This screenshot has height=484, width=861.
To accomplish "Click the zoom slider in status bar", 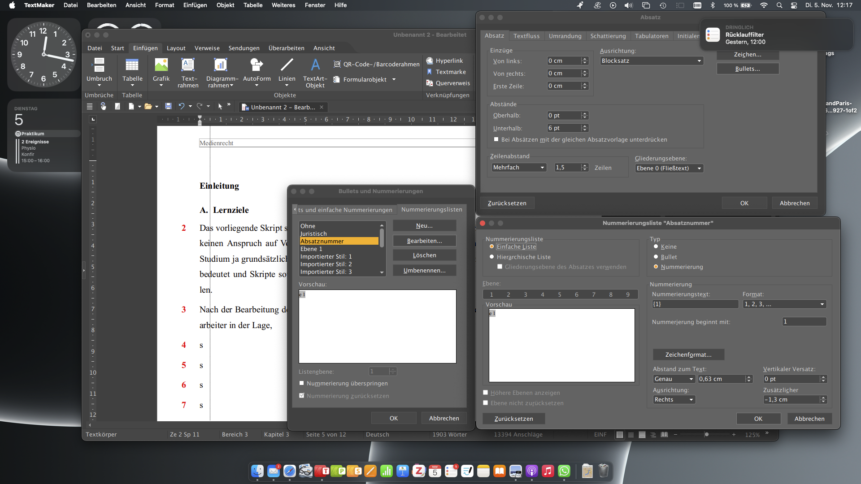I will 706,434.
